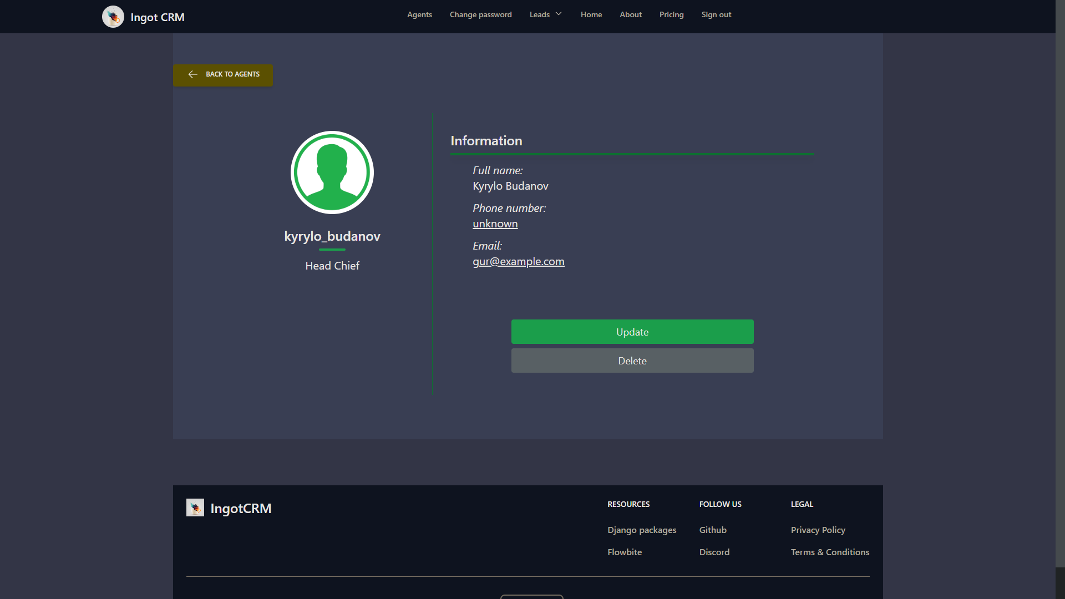1065x599 pixels.
Task: Click the left arrow icon in Back button
Action: click(x=193, y=74)
